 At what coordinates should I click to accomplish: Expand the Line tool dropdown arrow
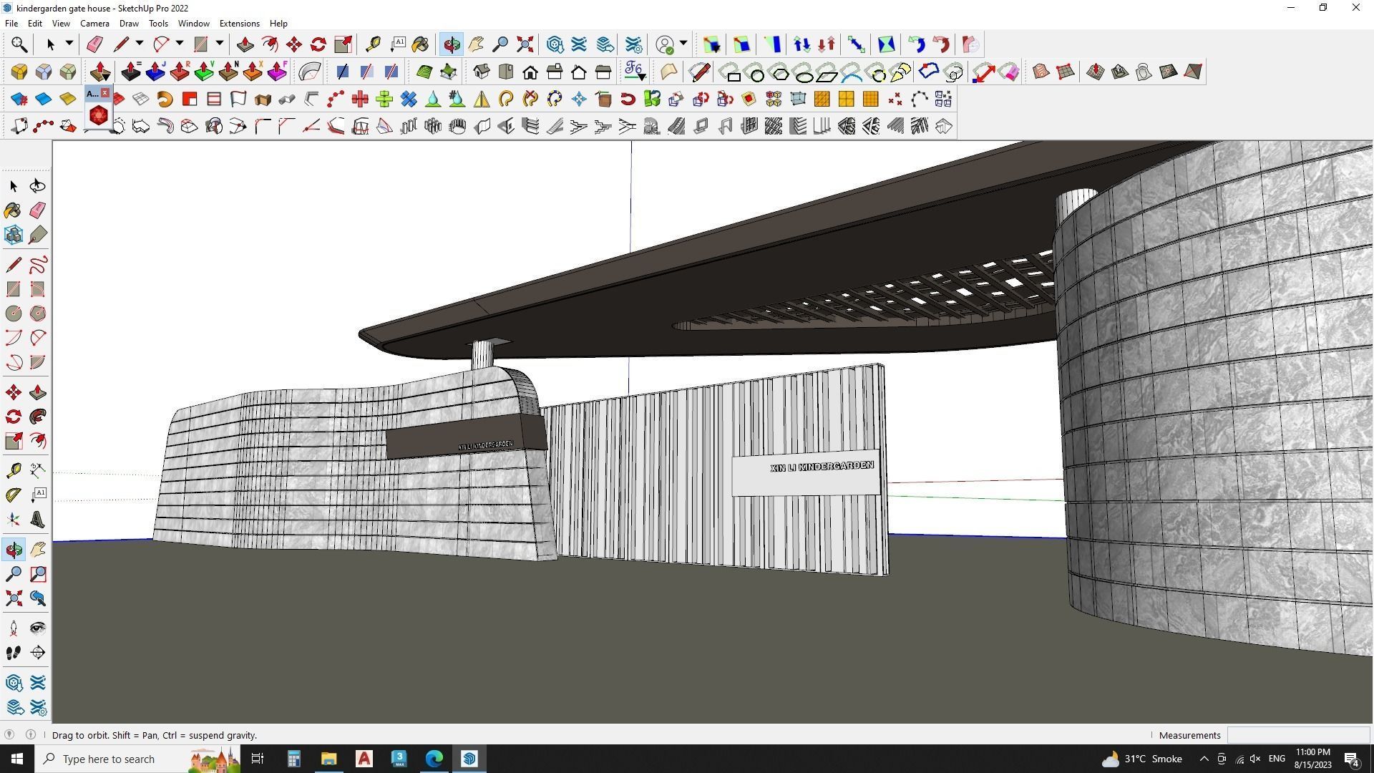tap(140, 44)
